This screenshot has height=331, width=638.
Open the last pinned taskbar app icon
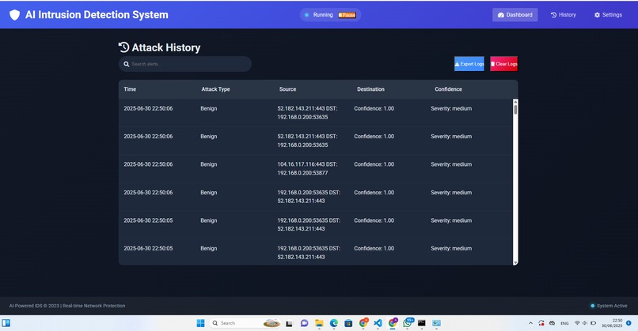coord(437,323)
